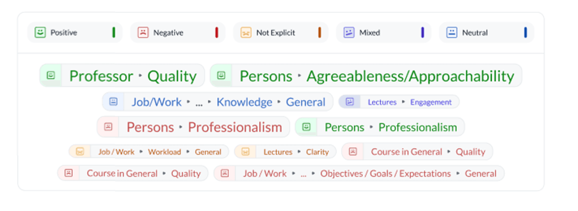Toggle the Positive sentiment filter
The width and height of the screenshot is (578, 211).
(75, 33)
